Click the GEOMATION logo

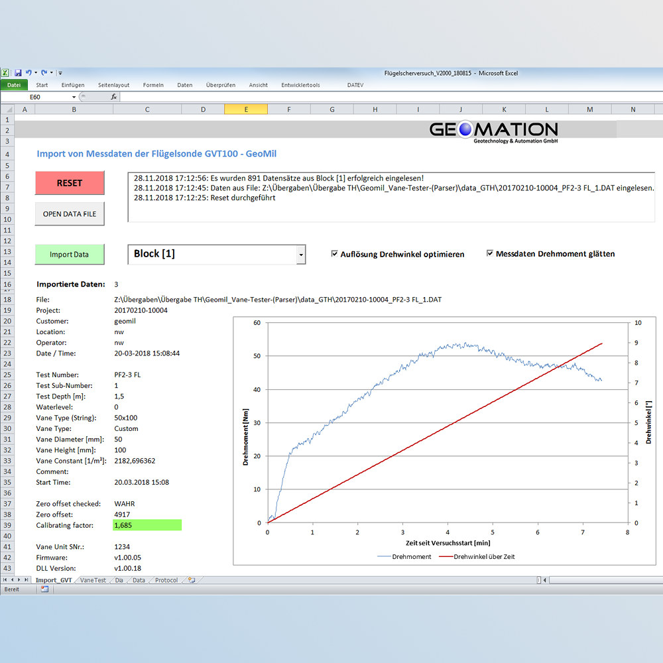(493, 131)
